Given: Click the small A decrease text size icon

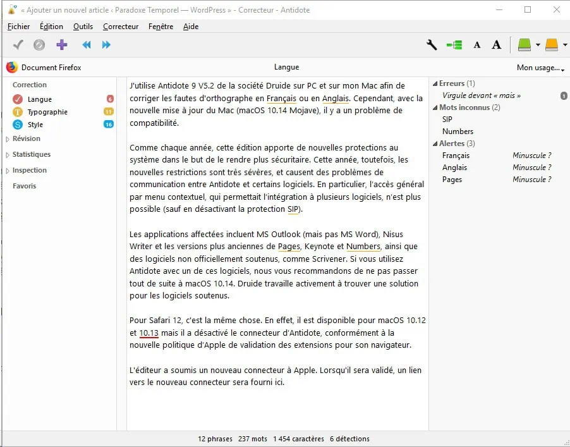Looking at the screenshot, I should click(x=477, y=45).
